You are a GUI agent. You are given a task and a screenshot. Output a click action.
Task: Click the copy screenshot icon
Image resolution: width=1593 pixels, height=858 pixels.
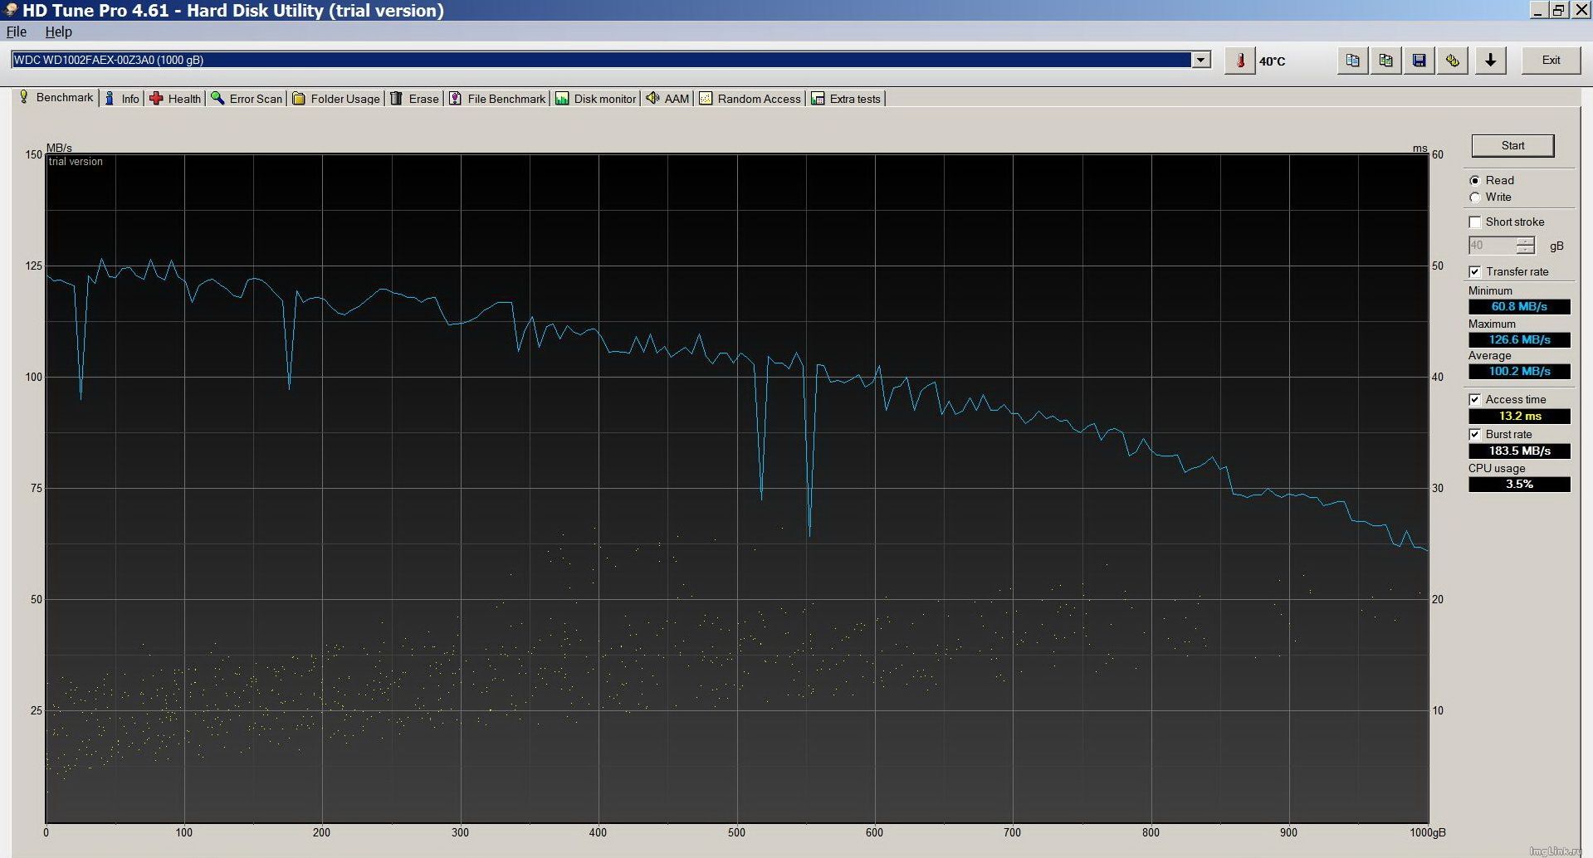(1385, 61)
